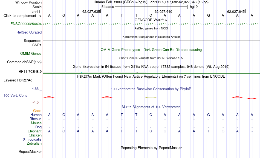Click the hg19 label beside the scale bar
The image size is (260, 158).
[194, 7]
